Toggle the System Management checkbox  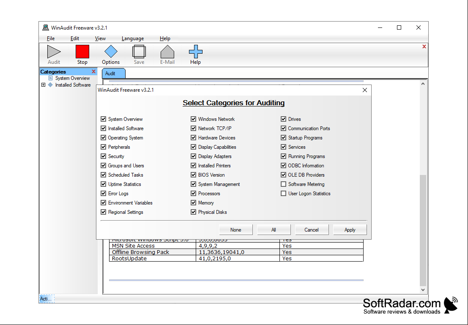coord(193,184)
